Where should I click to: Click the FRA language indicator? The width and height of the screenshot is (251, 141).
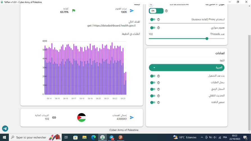225,137
